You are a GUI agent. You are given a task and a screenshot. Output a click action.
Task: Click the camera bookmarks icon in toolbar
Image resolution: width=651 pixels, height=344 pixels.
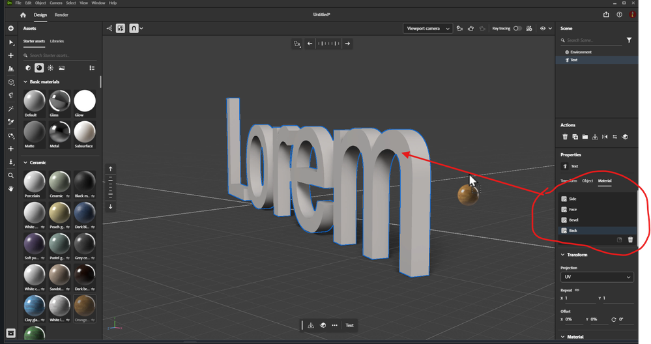(459, 29)
